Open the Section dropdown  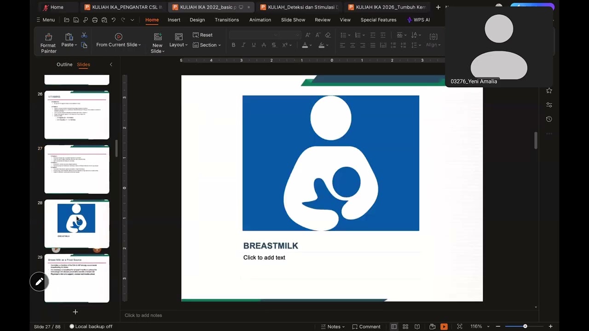tap(207, 45)
